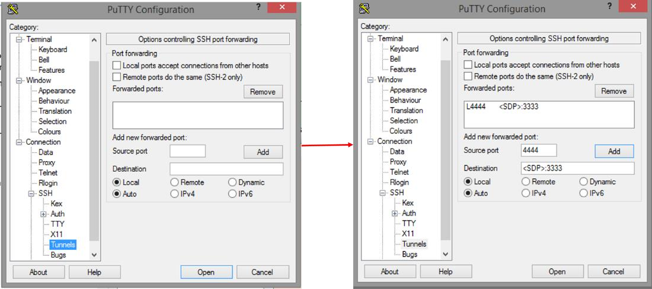Image resolution: width=652 pixels, height=289 pixels.
Task: Collapse SSH tree node in right window
Action: tap(382, 192)
